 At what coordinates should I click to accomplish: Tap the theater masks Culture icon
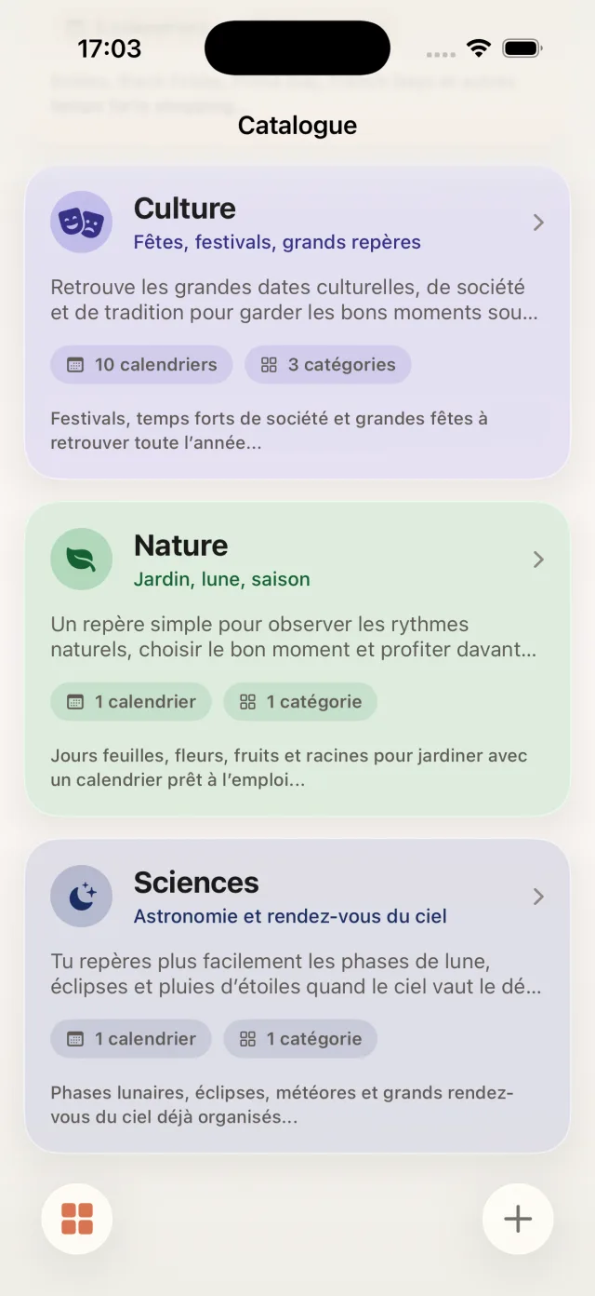(81, 222)
